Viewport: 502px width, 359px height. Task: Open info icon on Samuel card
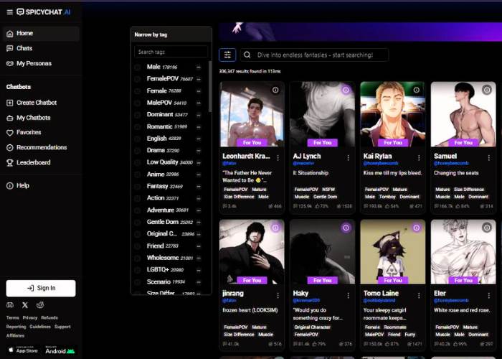(x=487, y=90)
